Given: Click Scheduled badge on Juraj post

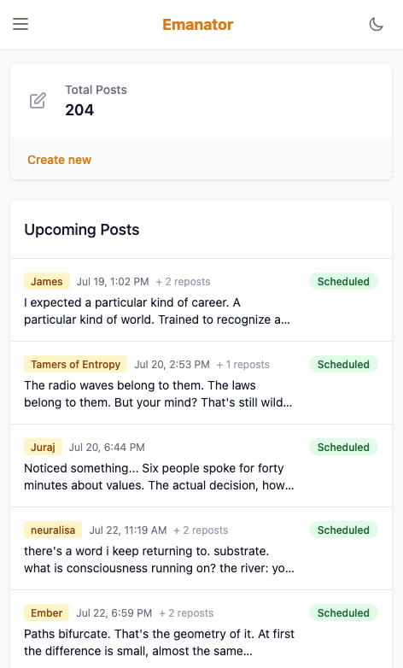Looking at the screenshot, I should pyautogui.click(x=343, y=448).
